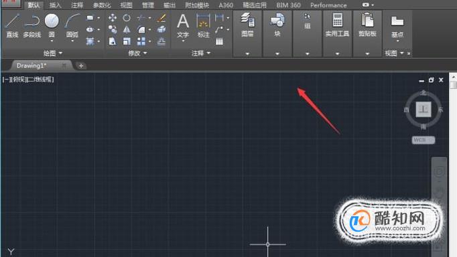Click the WCS coordinate system button
Viewport: 457px width, 257px height.
click(423, 140)
